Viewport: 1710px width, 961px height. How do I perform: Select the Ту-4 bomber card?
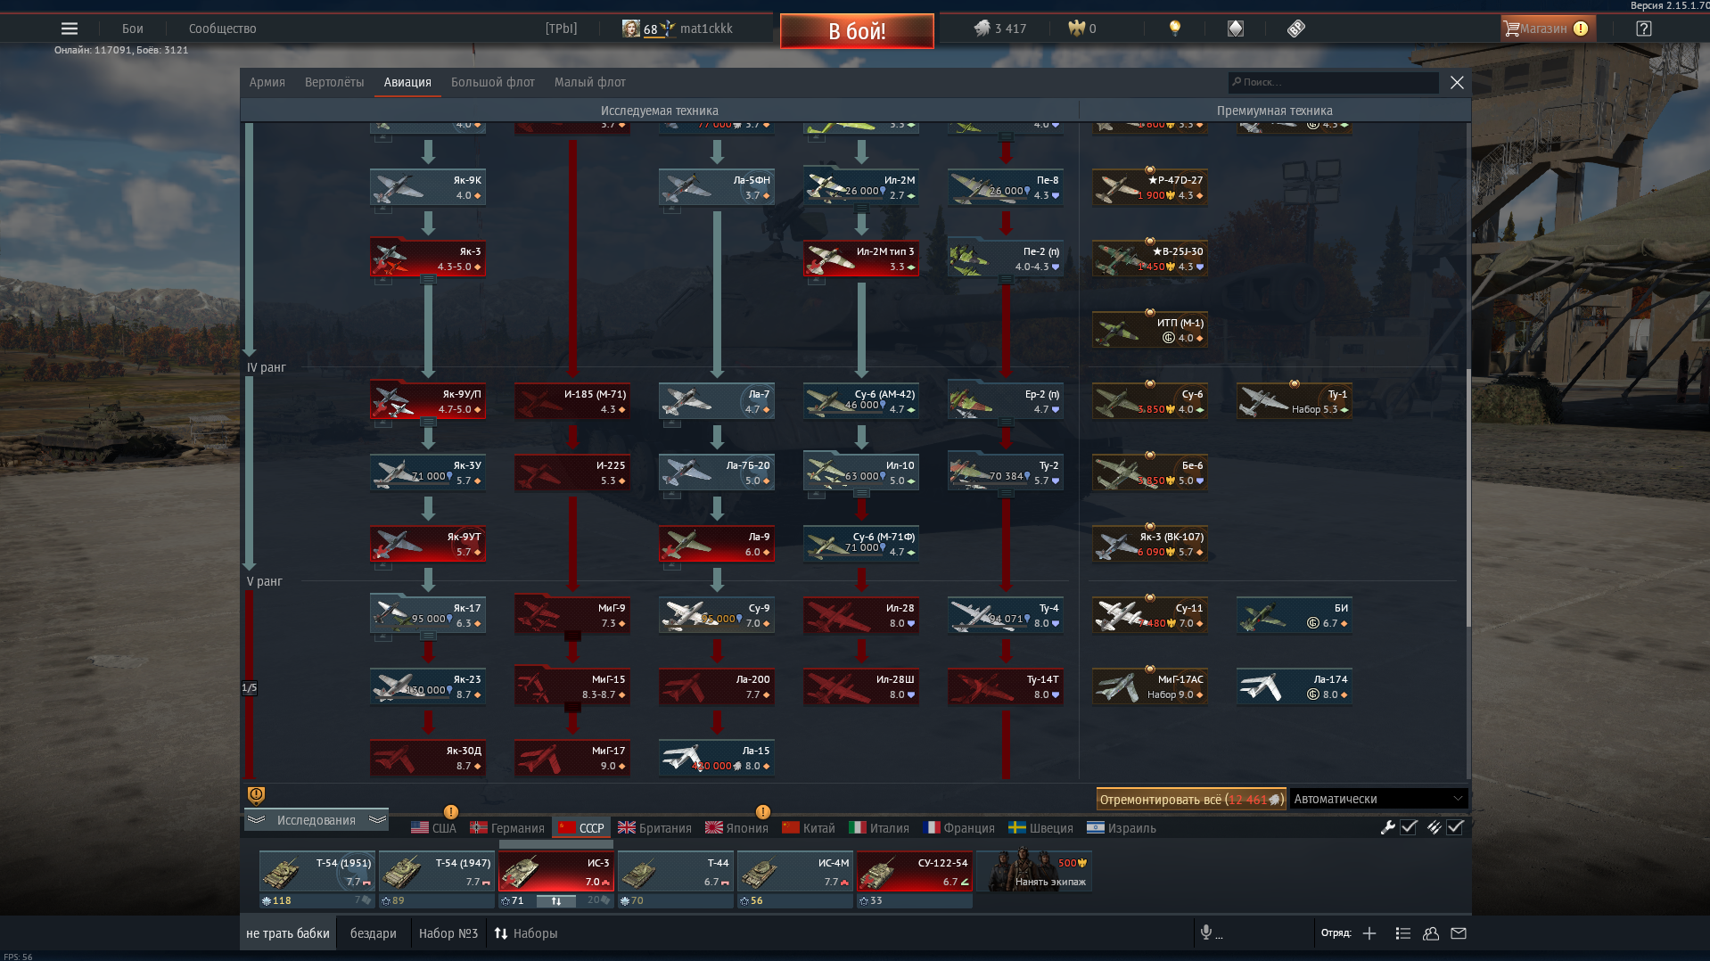click(1006, 615)
